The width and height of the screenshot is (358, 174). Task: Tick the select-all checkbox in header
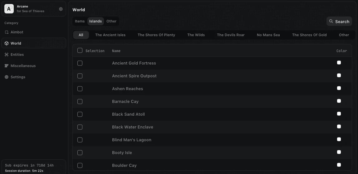[80, 51]
